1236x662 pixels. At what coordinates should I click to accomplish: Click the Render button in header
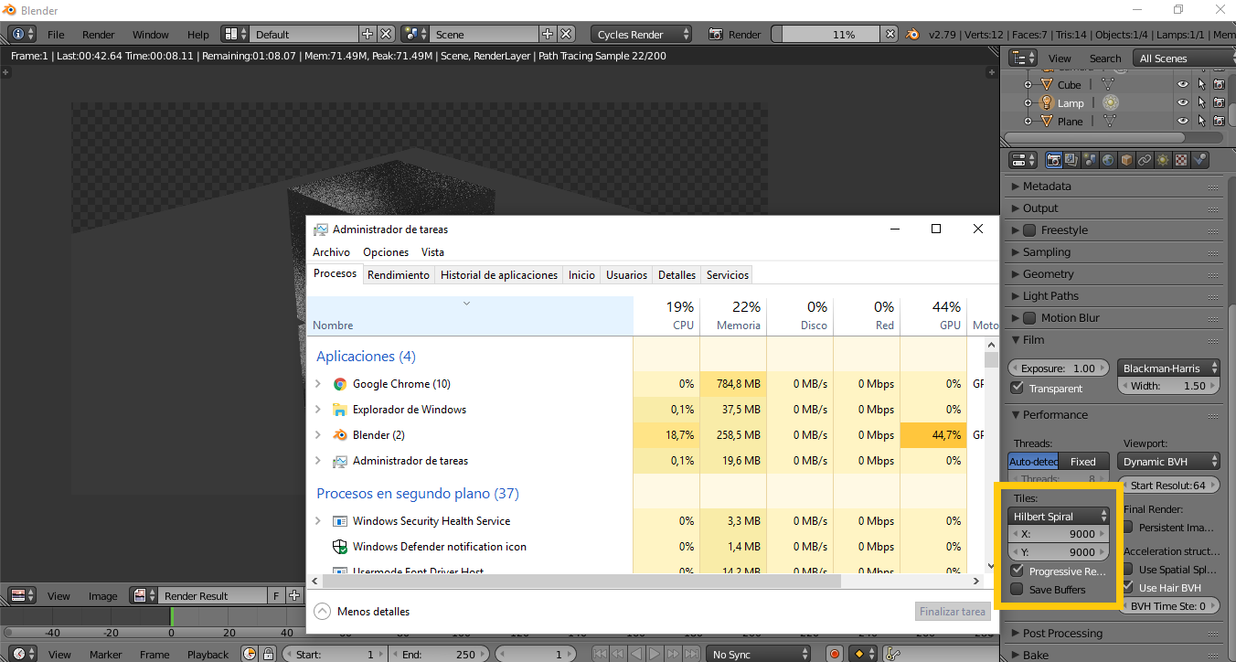pos(735,34)
